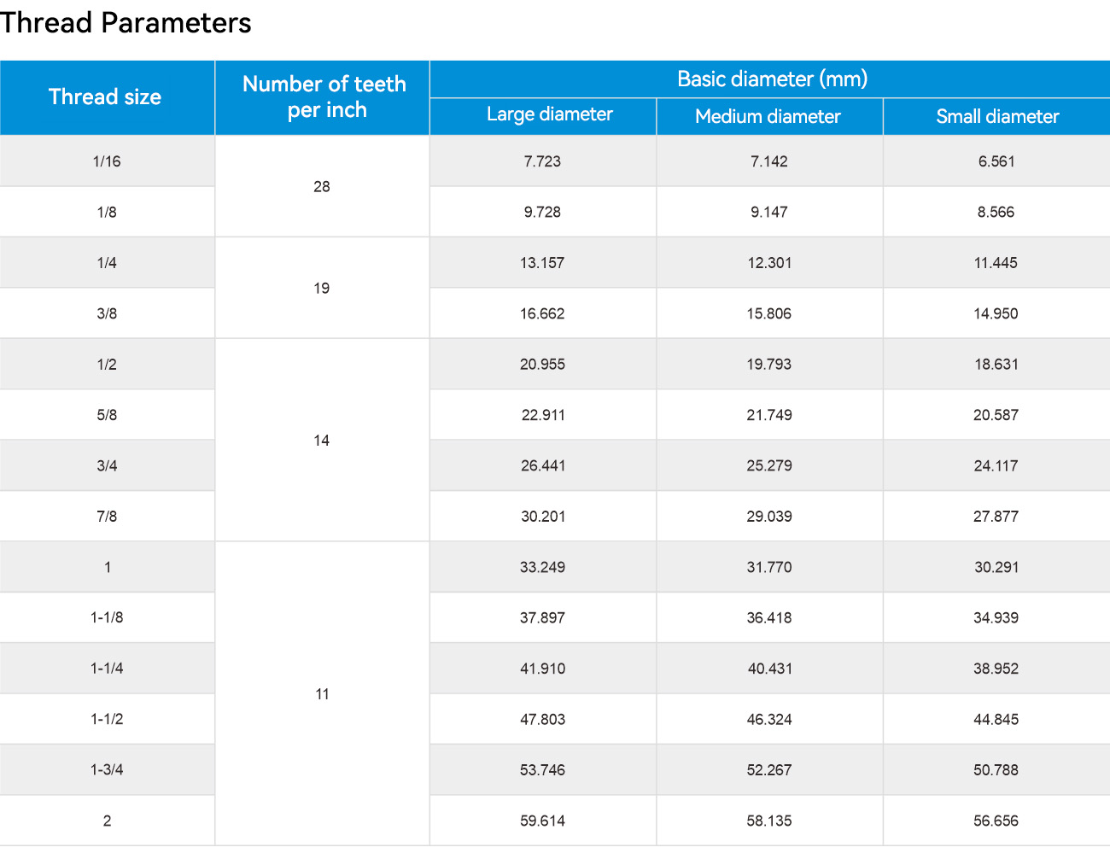Click the 19 teeth per inch cell
The image size is (1110, 859).
pyautogui.click(x=322, y=288)
